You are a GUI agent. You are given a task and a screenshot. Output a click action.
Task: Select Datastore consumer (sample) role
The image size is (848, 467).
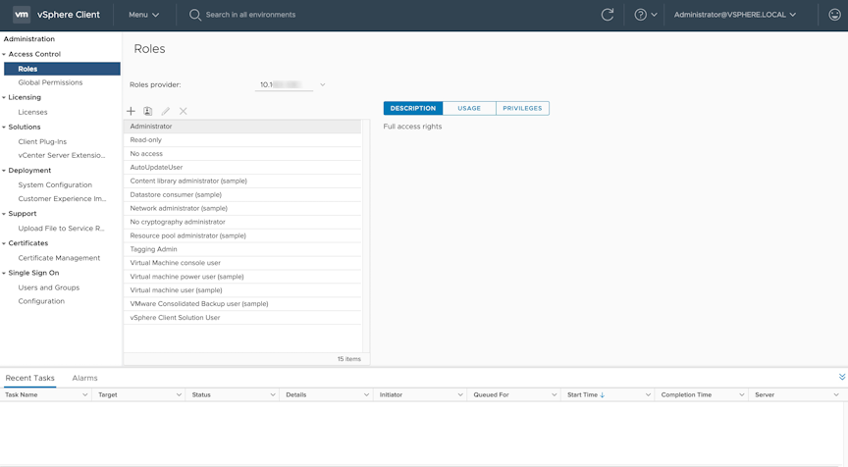point(242,194)
